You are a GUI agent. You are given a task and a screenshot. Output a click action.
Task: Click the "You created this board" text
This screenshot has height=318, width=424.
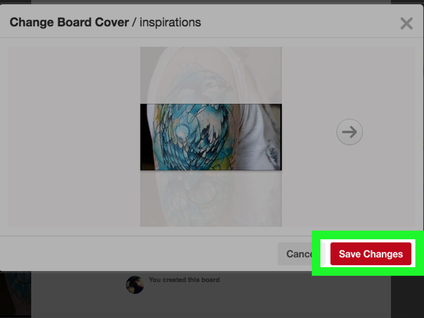pos(184,279)
